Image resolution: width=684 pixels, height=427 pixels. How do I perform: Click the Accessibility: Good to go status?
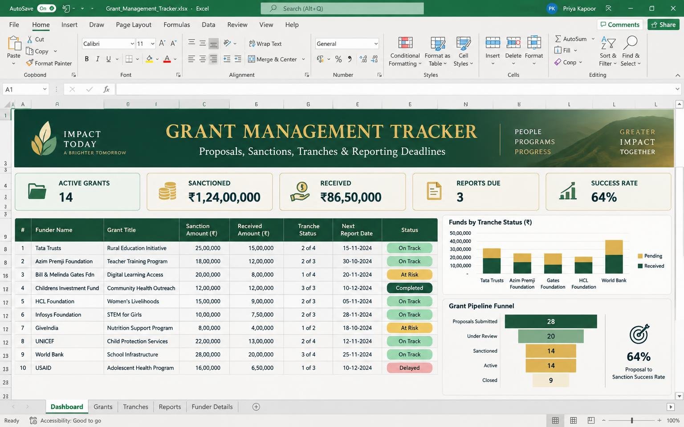pyautogui.click(x=66, y=420)
